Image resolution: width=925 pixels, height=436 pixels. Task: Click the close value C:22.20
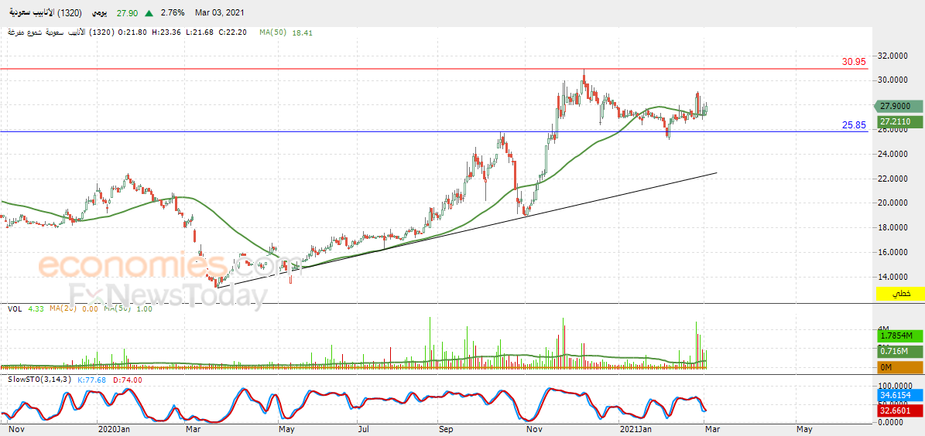point(233,32)
